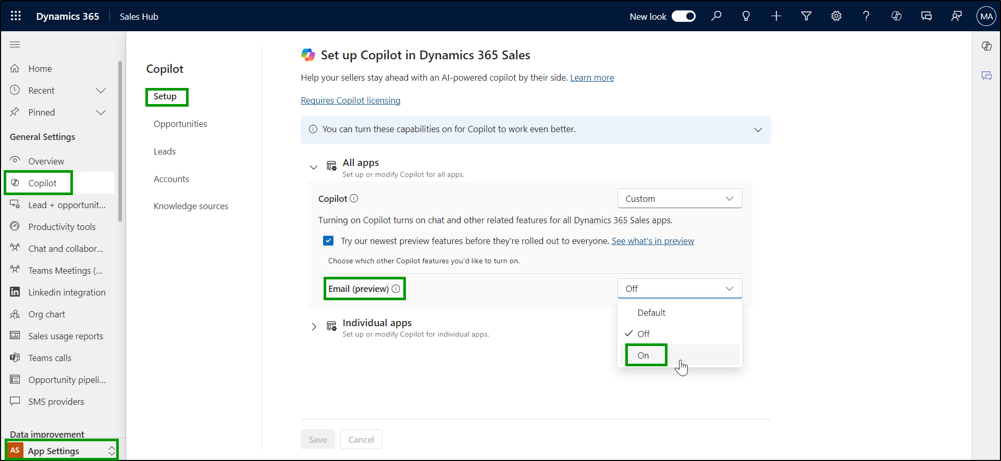Click the person feedback icon in top bar

tap(956, 16)
